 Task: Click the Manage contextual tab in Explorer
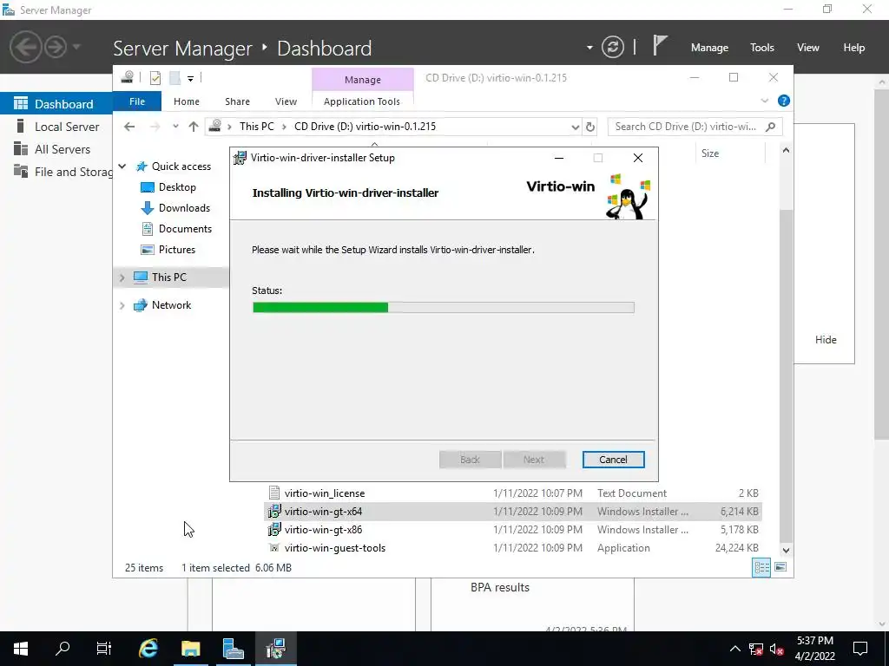(x=363, y=80)
